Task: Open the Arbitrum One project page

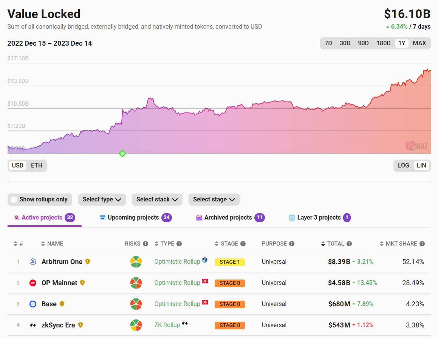Action: 62,261
